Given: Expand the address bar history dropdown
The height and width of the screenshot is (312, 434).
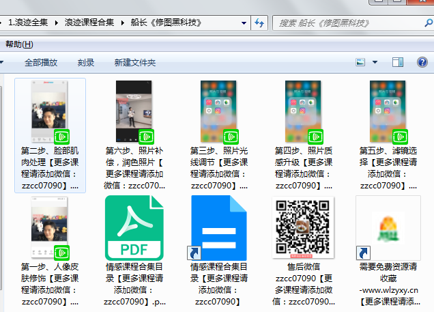Looking at the screenshot, I should tap(244, 23).
